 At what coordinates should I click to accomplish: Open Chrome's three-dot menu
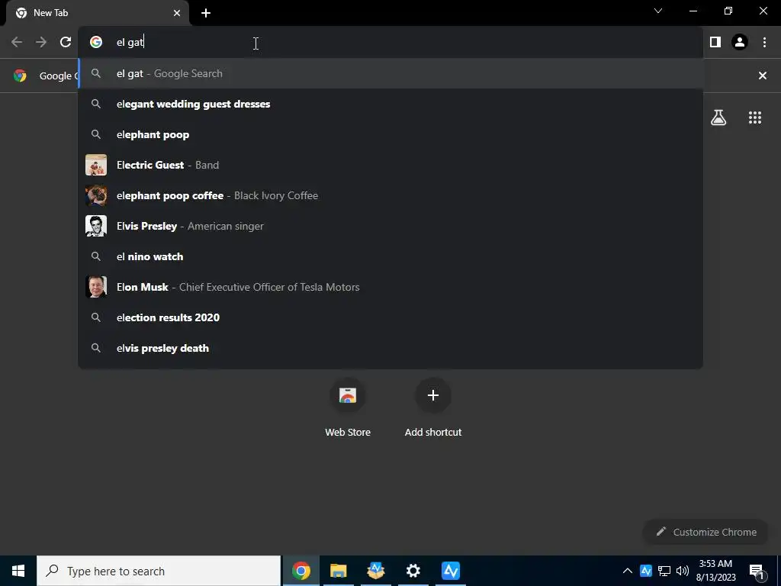(x=764, y=43)
